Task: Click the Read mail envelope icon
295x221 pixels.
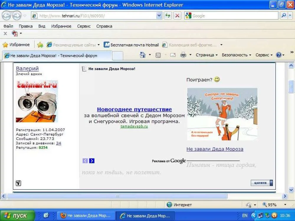Action: [x=173, y=55]
